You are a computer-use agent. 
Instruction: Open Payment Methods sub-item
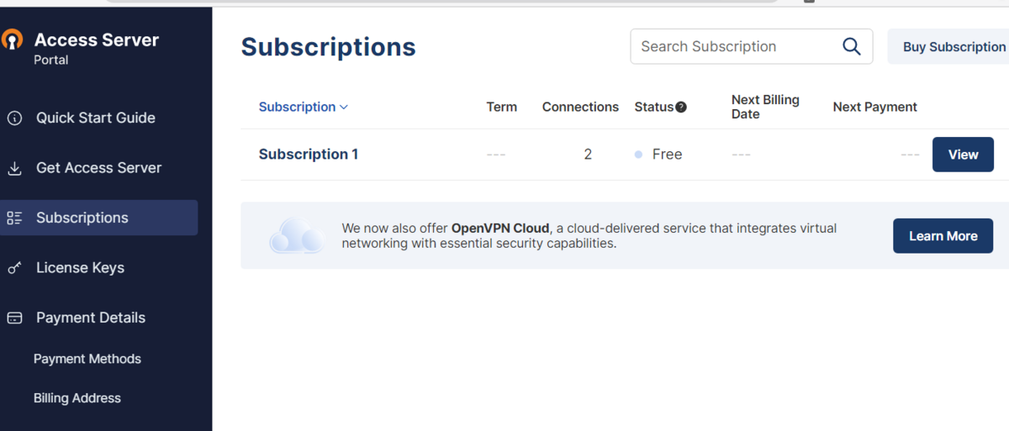click(87, 359)
